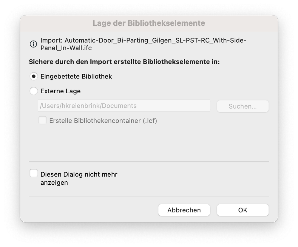Click the Lage der Bibliothekselemente title bar

pos(149,23)
